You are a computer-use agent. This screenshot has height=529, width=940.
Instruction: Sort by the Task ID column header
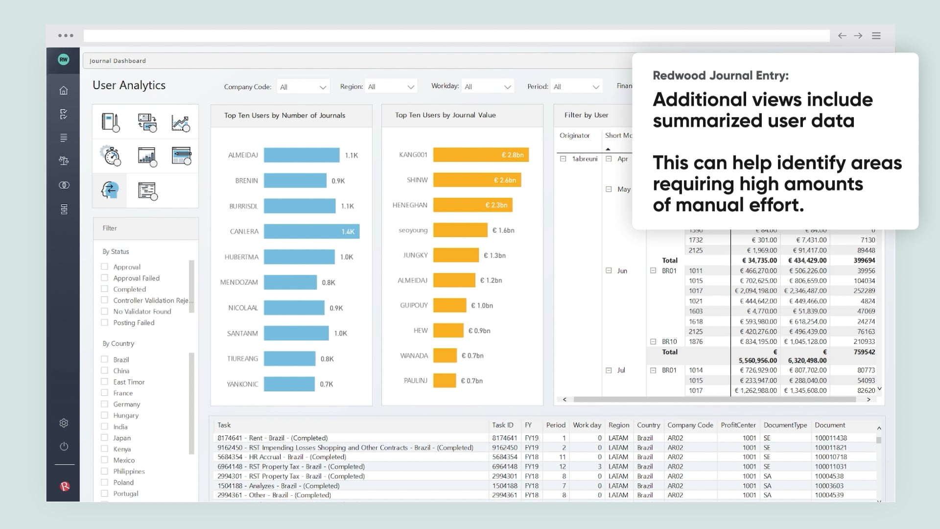(502, 425)
